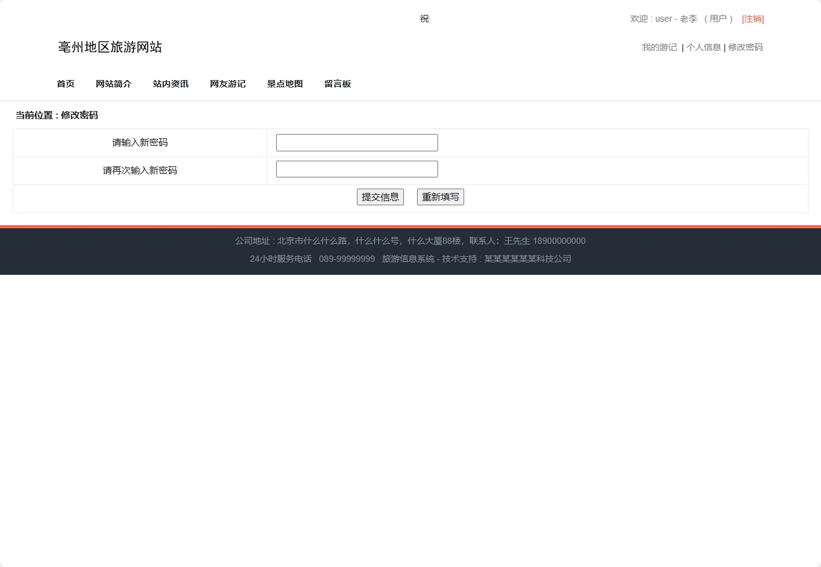Click the 当前位置 : 修改密码 breadcrumb text
The height and width of the screenshot is (567, 821).
tap(56, 115)
